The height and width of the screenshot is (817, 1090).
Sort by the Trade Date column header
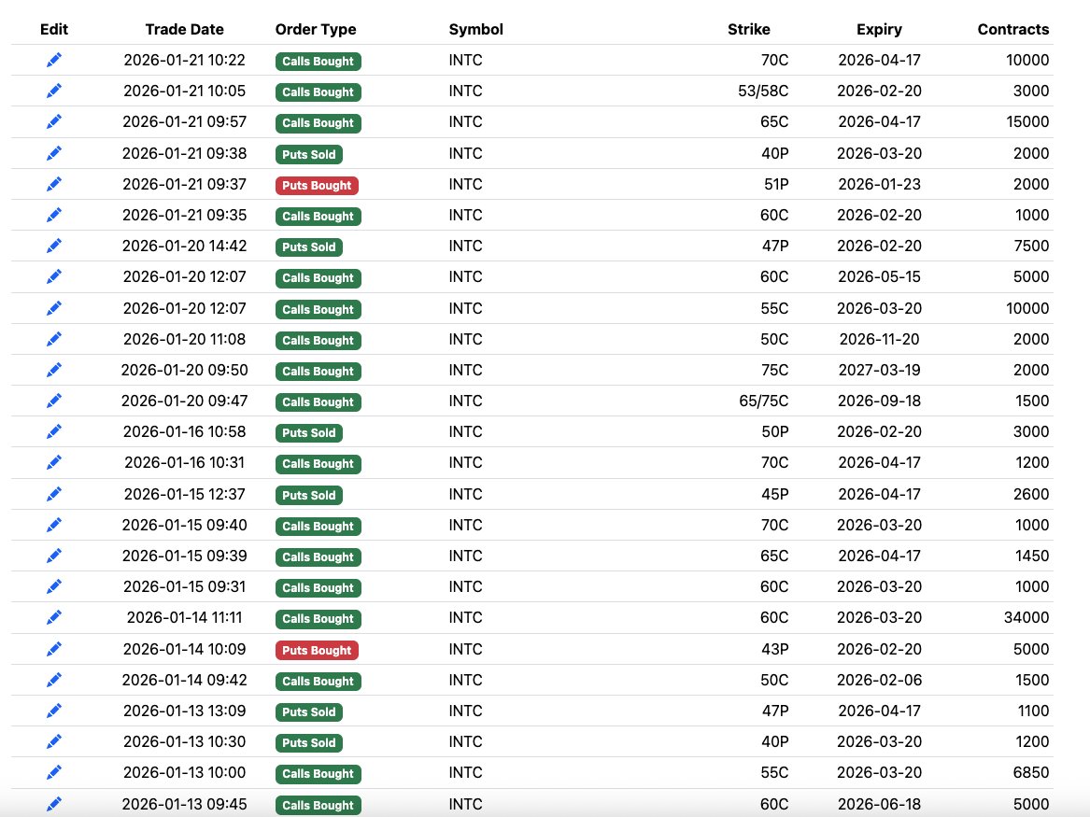[x=184, y=29]
